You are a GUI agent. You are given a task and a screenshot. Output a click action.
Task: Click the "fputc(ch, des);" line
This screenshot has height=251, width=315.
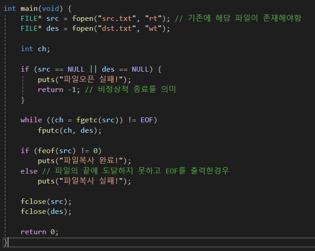tap(69, 130)
